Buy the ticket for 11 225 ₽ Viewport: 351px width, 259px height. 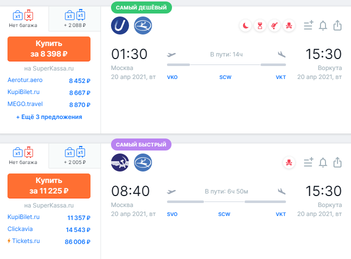pyautogui.click(x=49, y=185)
